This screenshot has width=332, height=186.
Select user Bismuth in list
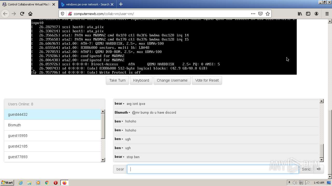pos(52,125)
